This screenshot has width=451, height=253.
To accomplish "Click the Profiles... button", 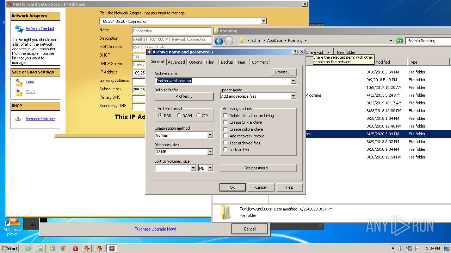I will [x=184, y=96].
